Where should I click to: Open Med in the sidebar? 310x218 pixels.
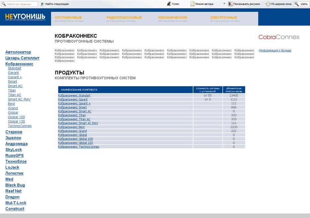click(x=9, y=180)
